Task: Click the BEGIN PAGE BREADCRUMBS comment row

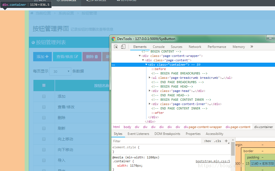Action: tap(179, 73)
